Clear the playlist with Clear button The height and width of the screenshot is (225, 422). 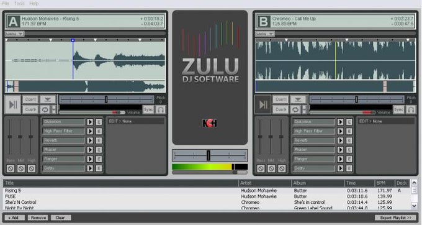61,218
